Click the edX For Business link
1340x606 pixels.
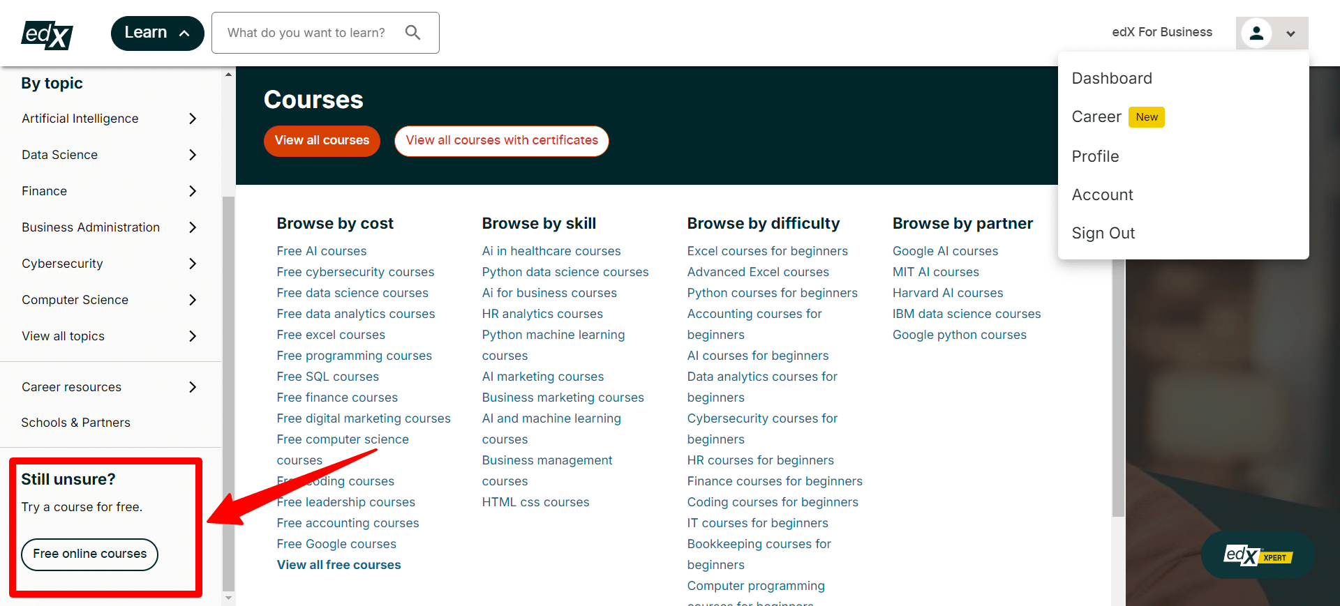(x=1162, y=32)
